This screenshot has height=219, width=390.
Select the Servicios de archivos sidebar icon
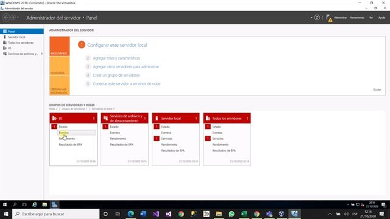5,54
